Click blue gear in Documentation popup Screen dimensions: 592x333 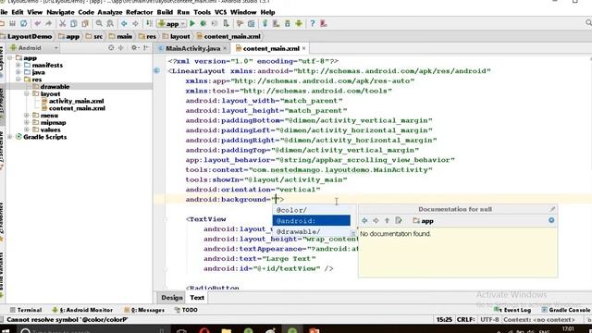click(x=551, y=220)
